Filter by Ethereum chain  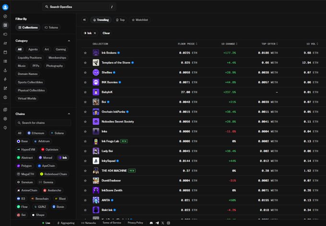(36, 133)
